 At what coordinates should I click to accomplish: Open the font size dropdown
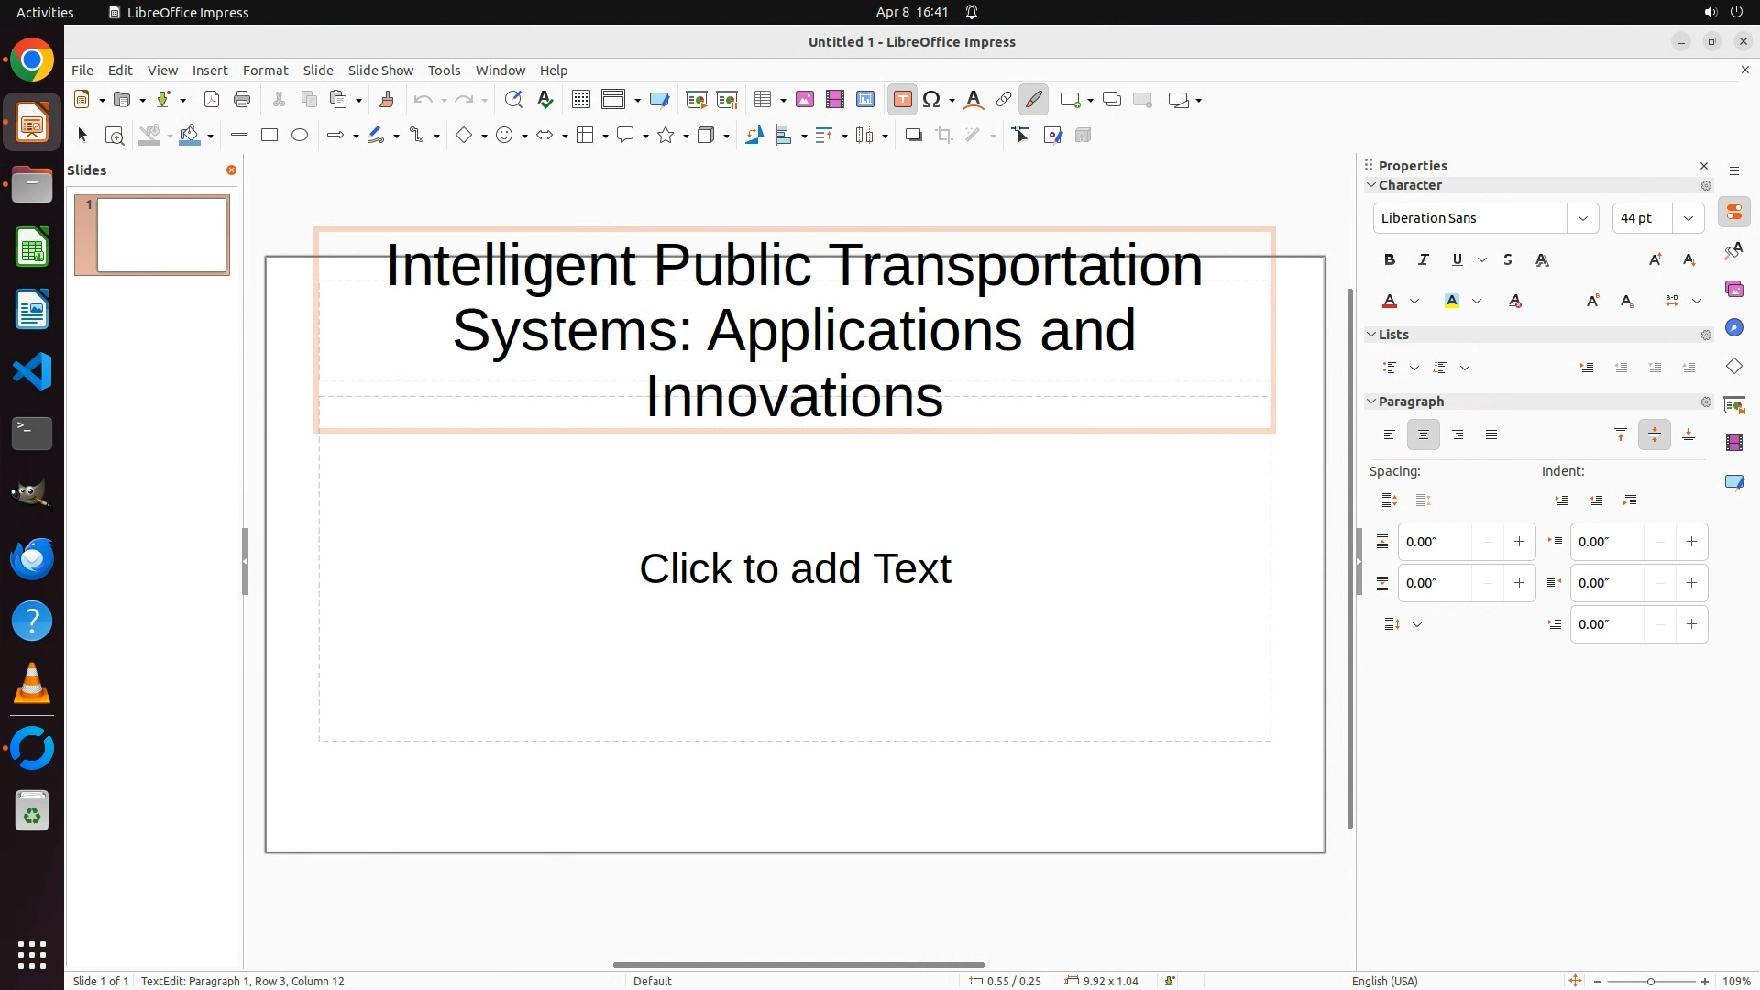pos(1688,218)
